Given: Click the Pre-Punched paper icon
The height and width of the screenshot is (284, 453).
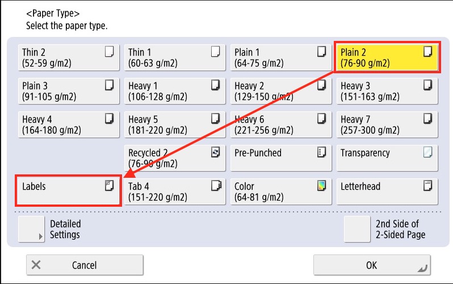Looking at the screenshot, I should [x=321, y=152].
